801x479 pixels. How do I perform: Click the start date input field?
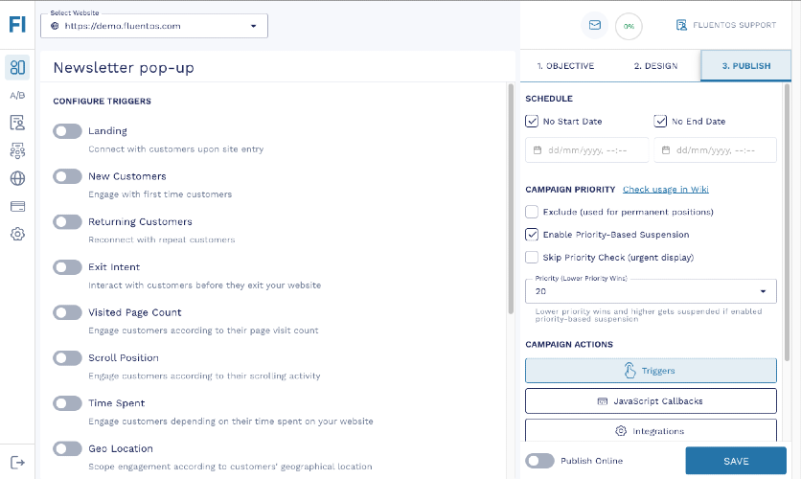click(x=587, y=150)
